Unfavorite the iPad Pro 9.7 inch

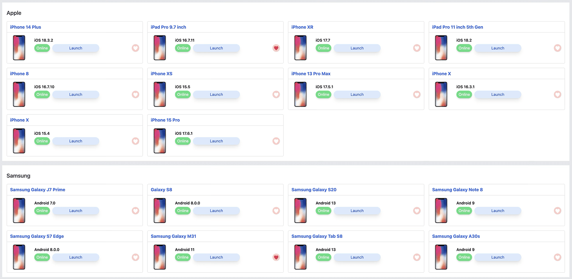[x=276, y=48]
